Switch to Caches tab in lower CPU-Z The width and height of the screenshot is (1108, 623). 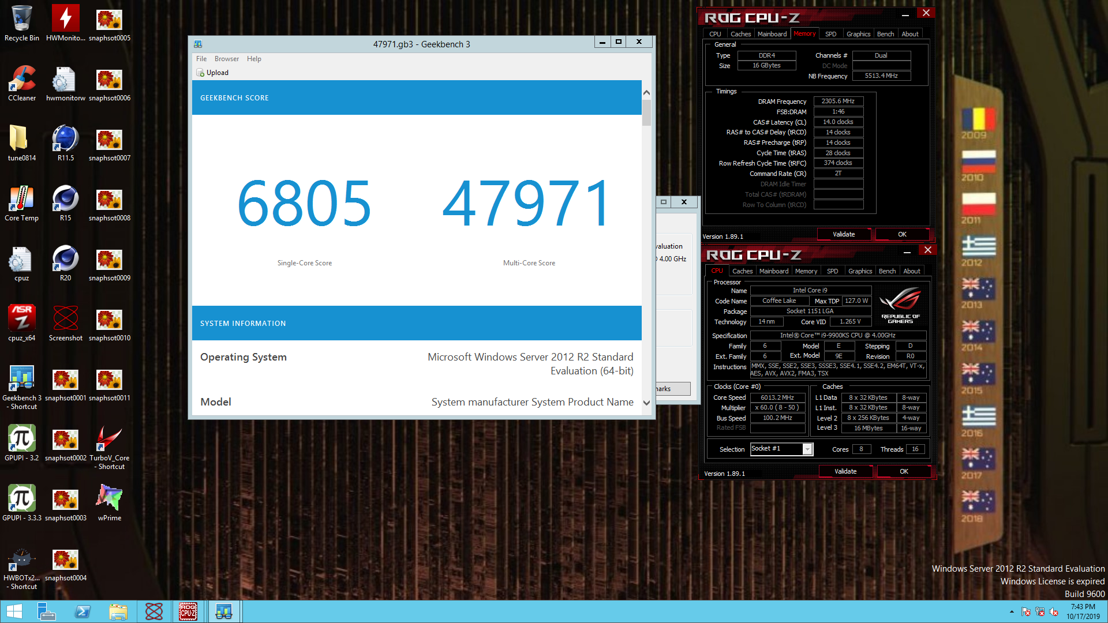742,271
